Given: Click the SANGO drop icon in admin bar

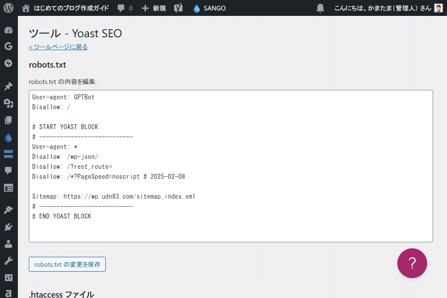Looking at the screenshot, I should [x=196, y=8].
